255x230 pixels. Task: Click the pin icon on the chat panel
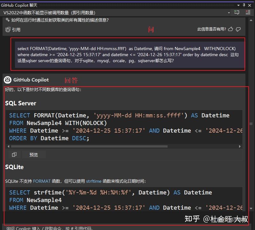pos(245,5)
